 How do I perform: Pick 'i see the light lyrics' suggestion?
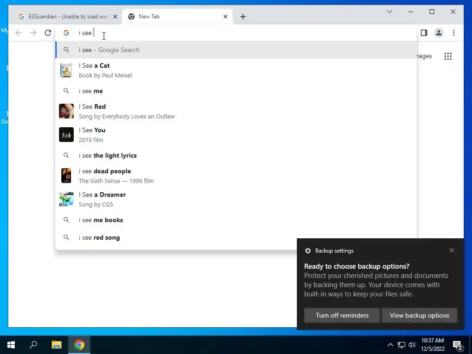tap(236, 155)
